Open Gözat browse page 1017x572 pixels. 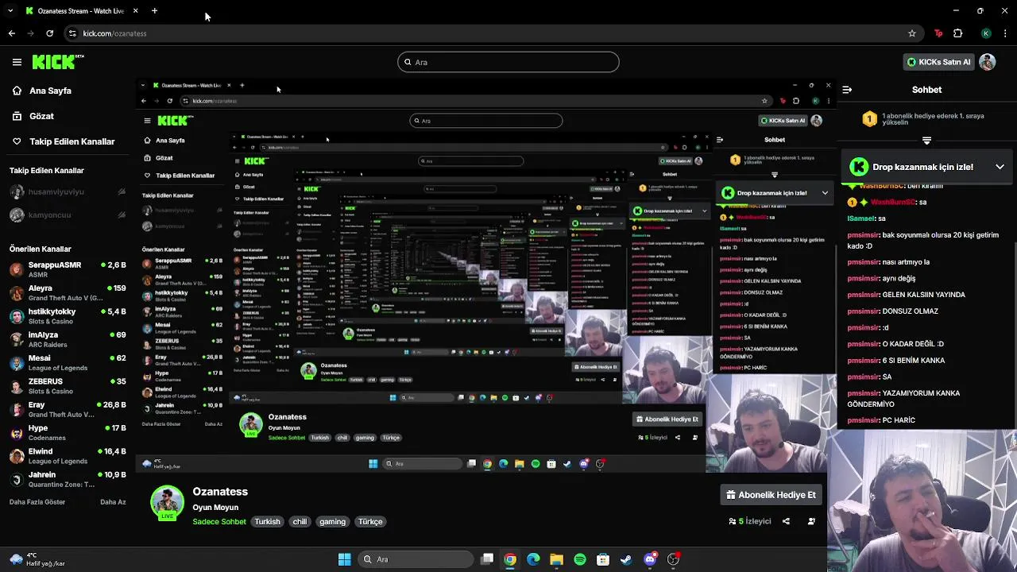click(33, 116)
